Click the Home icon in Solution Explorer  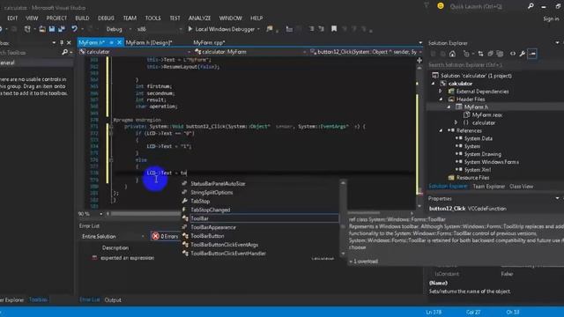pos(452,54)
